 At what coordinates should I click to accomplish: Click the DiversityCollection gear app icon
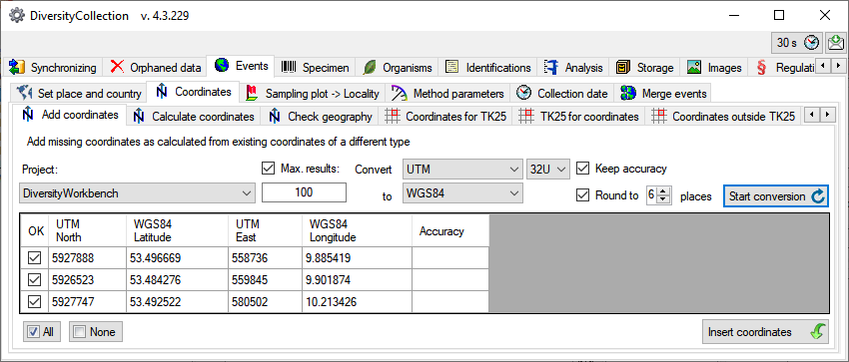[x=16, y=16]
